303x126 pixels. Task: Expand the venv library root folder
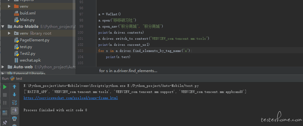[x=9, y=33]
